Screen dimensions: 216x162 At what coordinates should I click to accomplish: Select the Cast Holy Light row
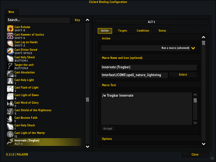[45, 82]
